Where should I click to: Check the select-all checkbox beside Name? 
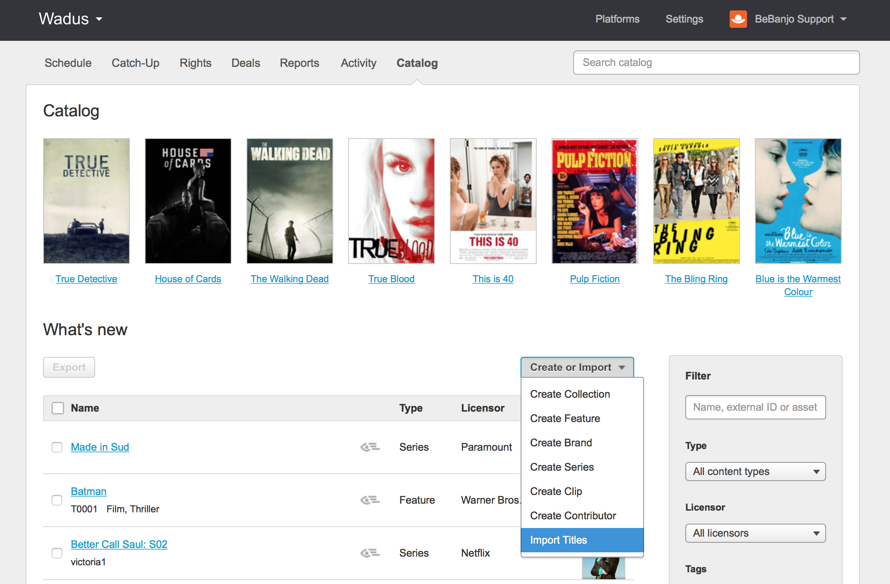coord(58,408)
